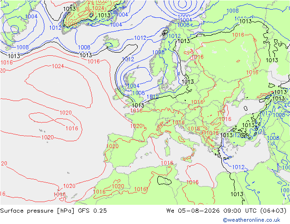
Task: Click the red "1020" label over western France
Action: [x=136, y=126]
